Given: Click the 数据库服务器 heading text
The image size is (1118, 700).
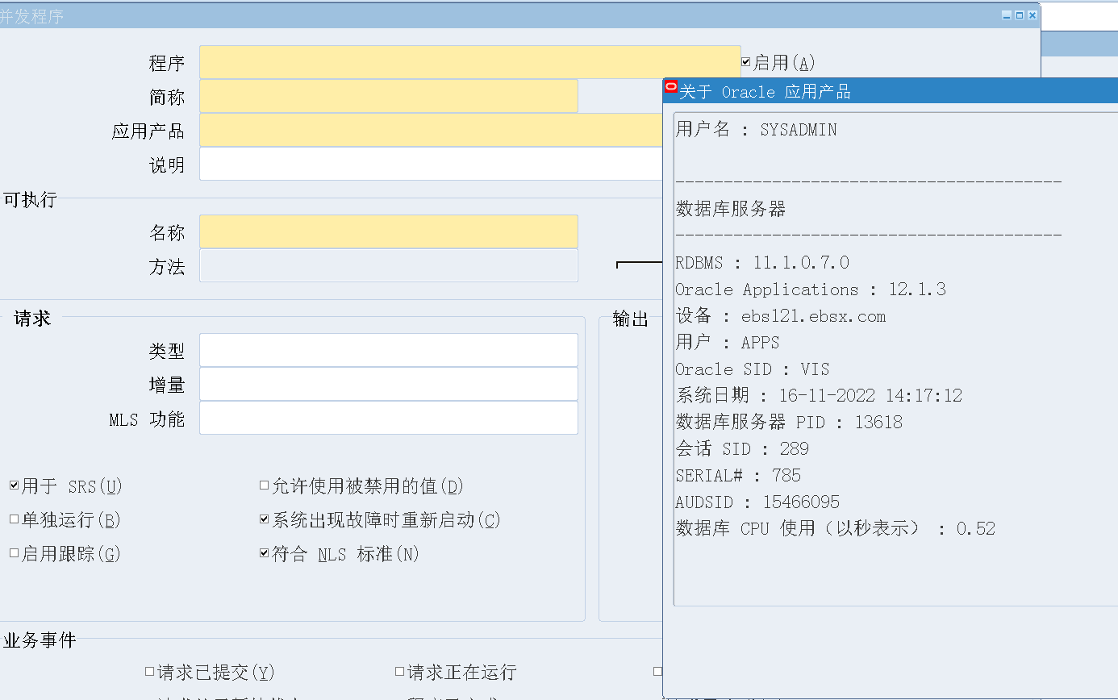Looking at the screenshot, I should point(730,209).
